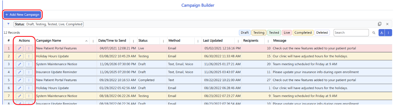Edit row 7 System Maintenance Notice campaign
Viewport: 394px width, 108px height.
pyautogui.click(x=20, y=96)
